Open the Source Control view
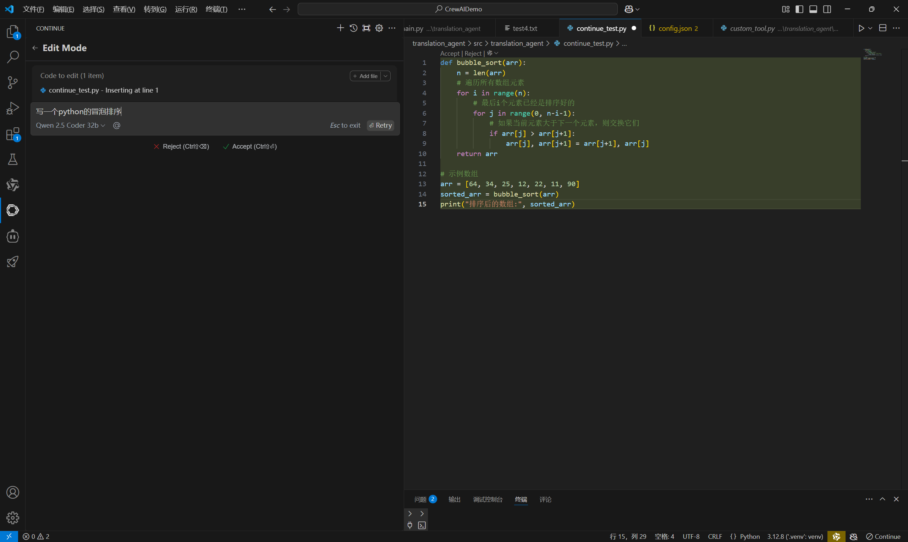 [x=13, y=83]
